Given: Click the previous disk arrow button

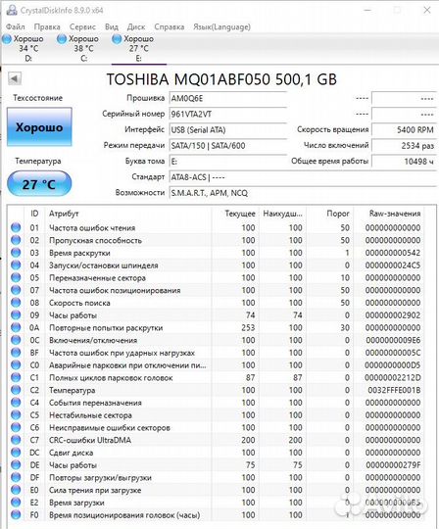Looking at the screenshot, I should pos(15,78).
